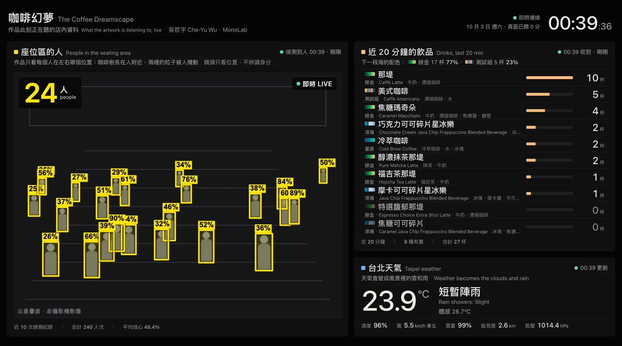Select the 焦糖瑪奇朵 color chip
Screen dimensions: 622x346
(370, 107)
